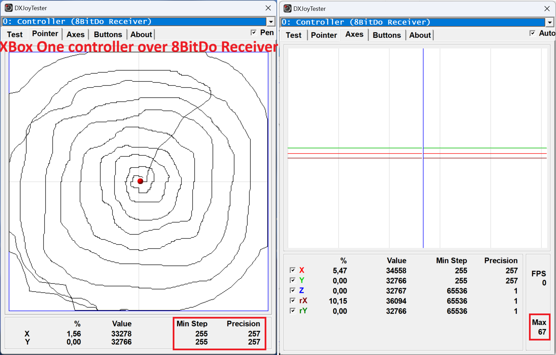Toggle the Auto checkbox

coord(532,33)
